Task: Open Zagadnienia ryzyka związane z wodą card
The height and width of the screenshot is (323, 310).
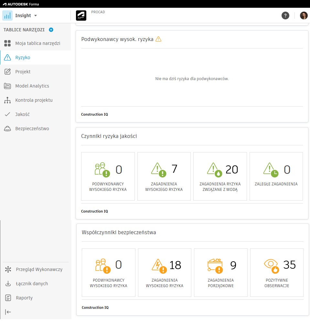Action: [220, 176]
